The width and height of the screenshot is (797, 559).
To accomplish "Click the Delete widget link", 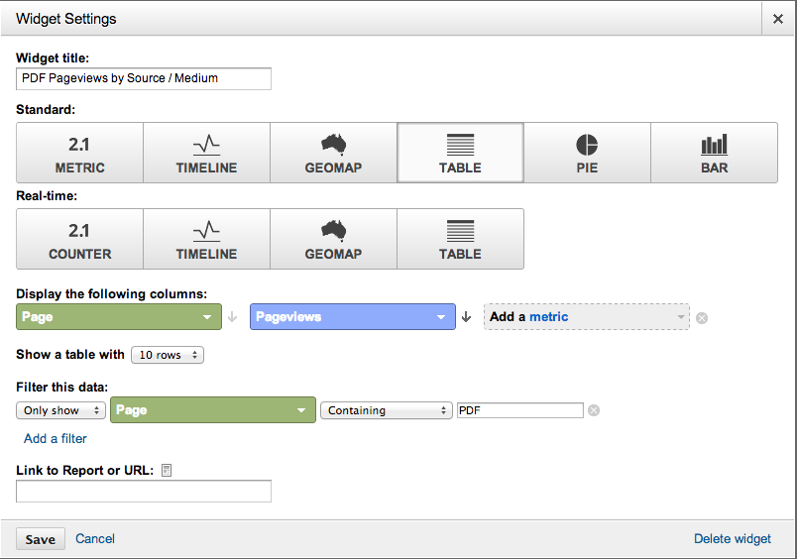I will point(732,539).
